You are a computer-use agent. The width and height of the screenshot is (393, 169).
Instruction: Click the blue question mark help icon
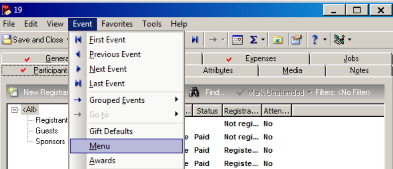pos(315,39)
